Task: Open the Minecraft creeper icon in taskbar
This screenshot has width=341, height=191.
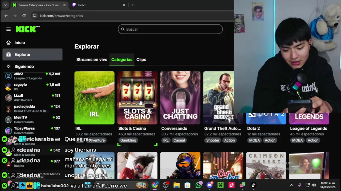Action: [220, 185]
